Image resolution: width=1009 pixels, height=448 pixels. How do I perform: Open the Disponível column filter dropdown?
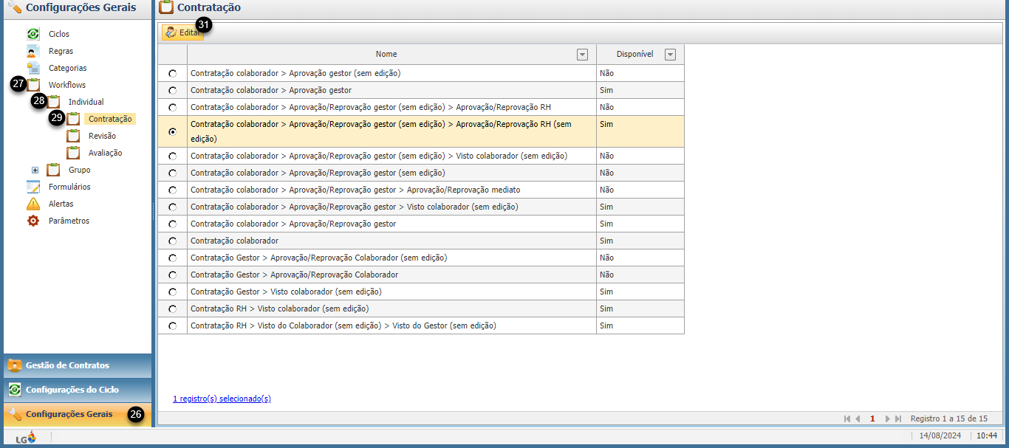pos(670,55)
